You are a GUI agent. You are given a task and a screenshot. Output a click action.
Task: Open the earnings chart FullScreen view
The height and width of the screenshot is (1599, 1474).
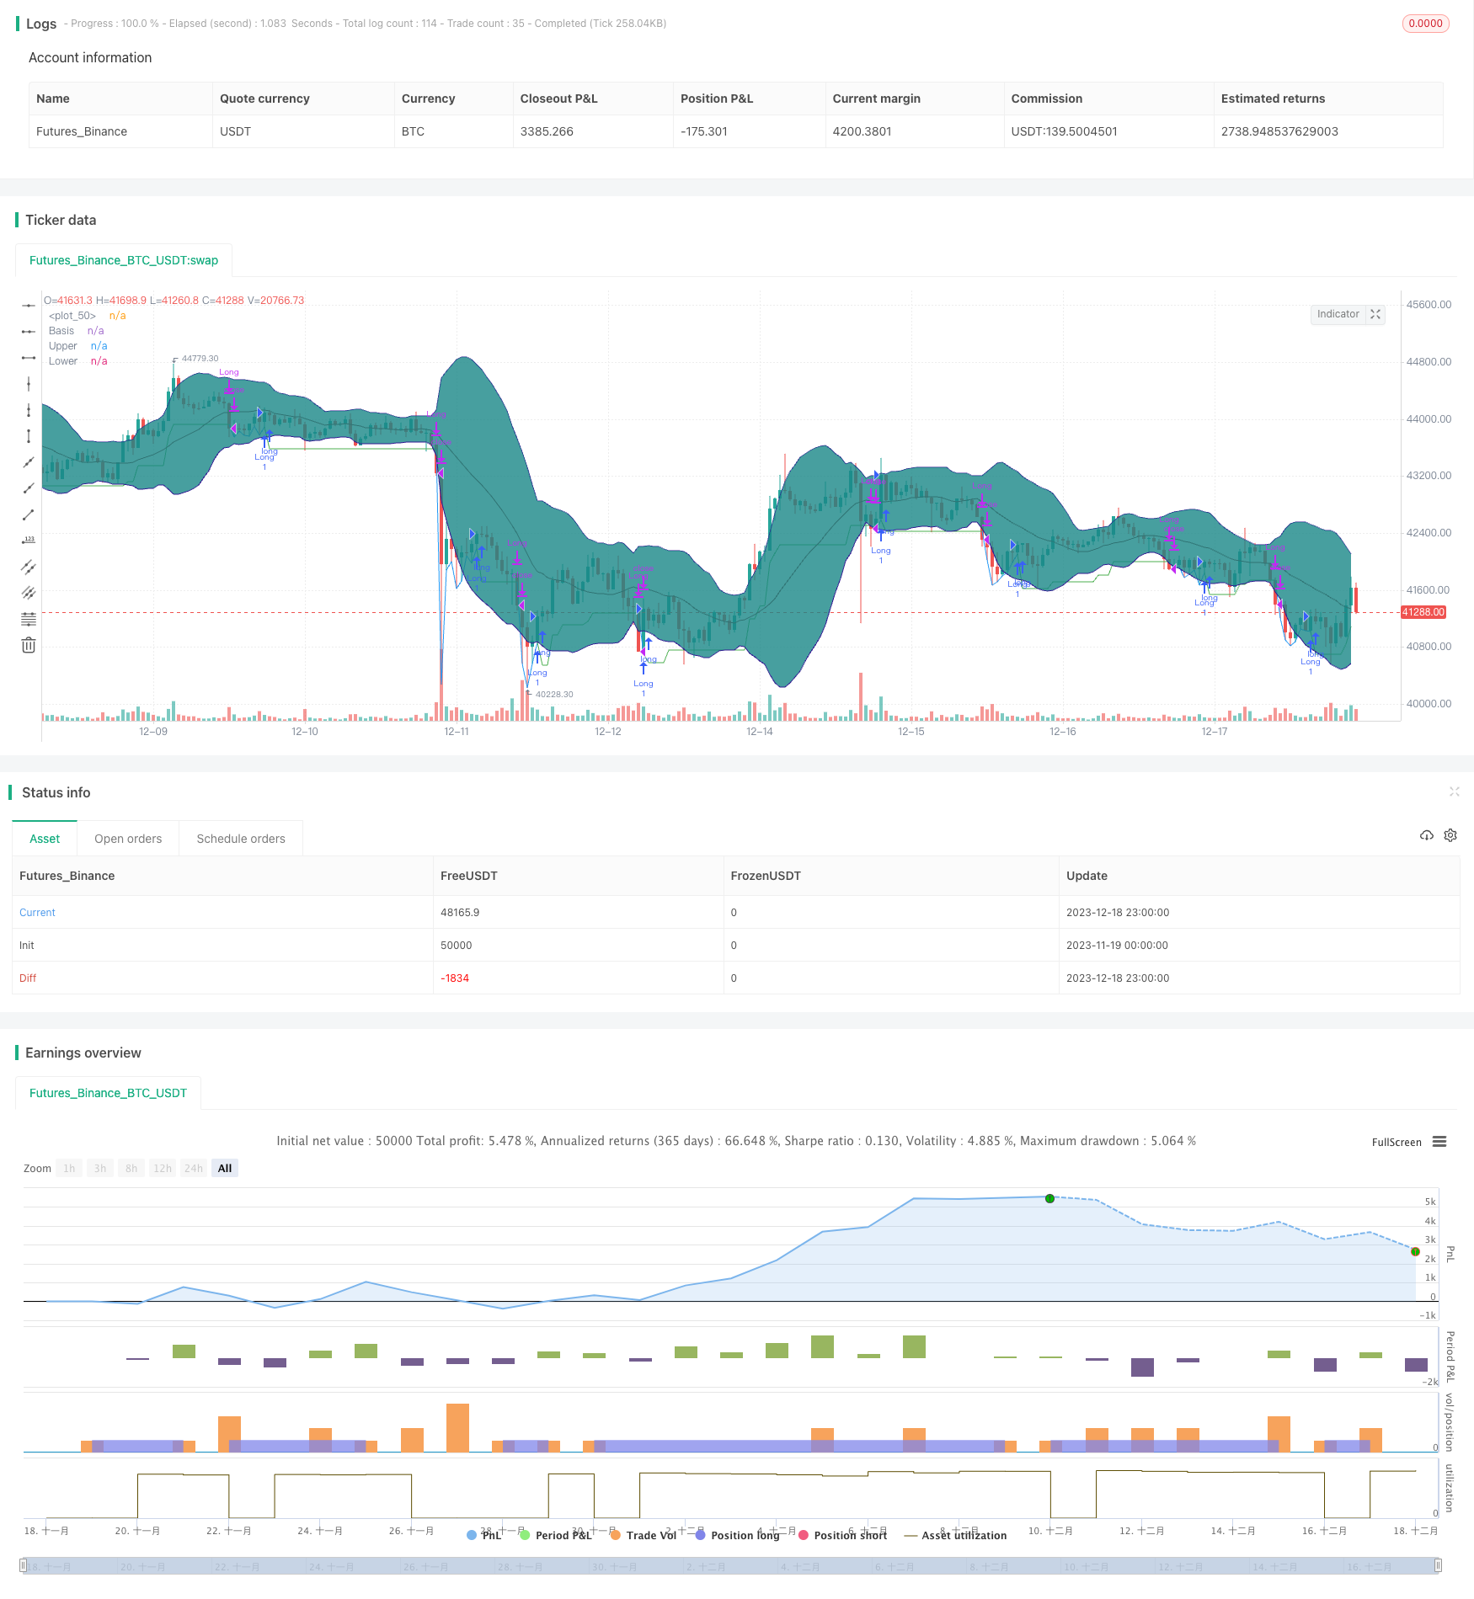[x=1397, y=1142]
